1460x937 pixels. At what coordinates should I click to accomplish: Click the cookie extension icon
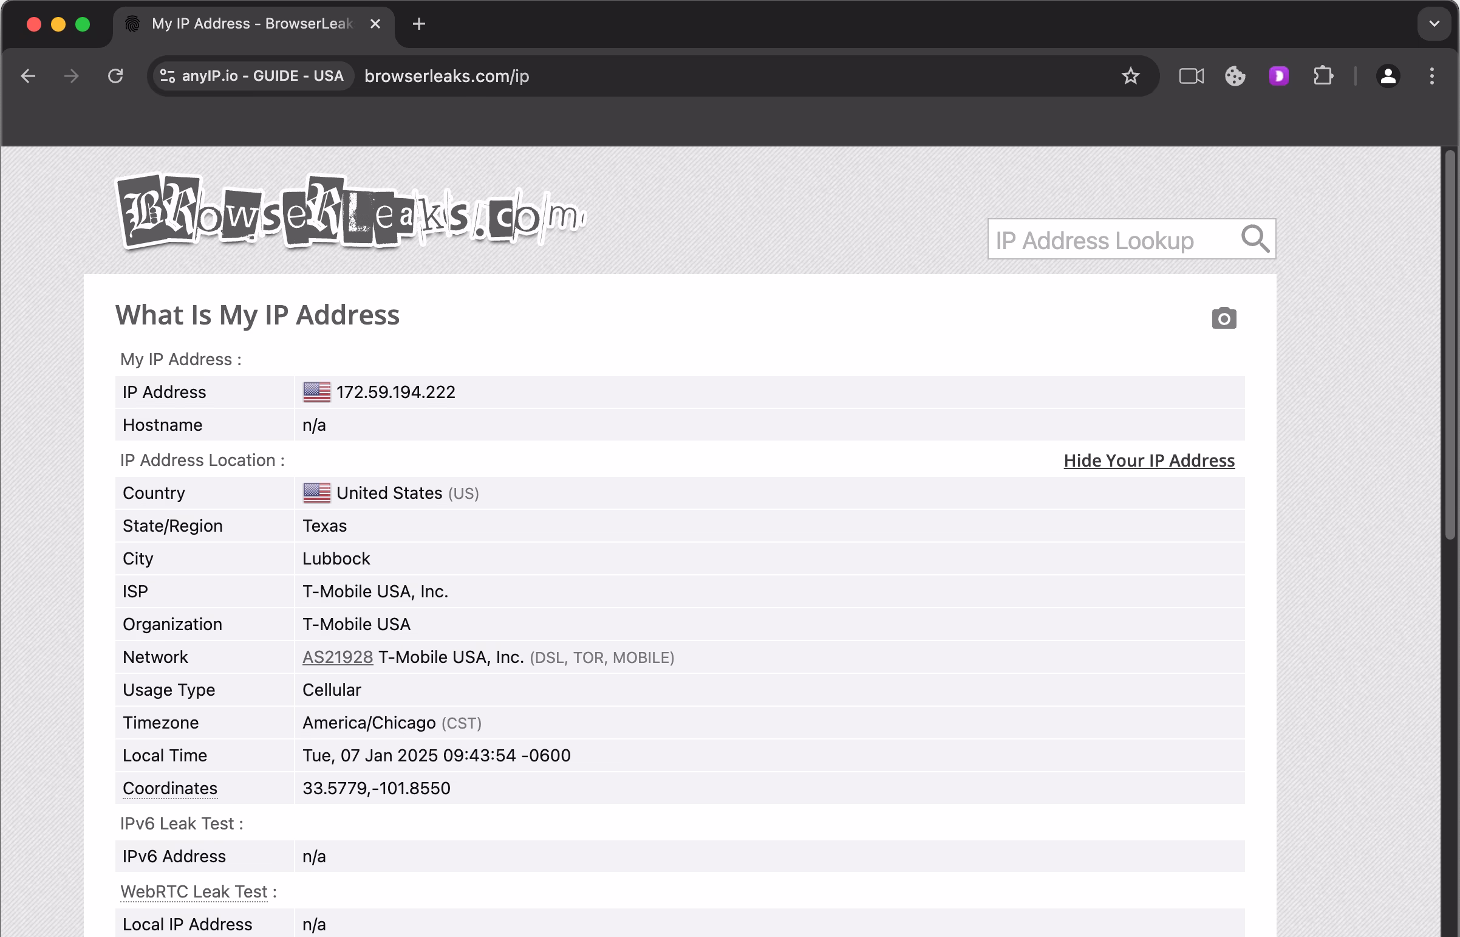tap(1235, 76)
